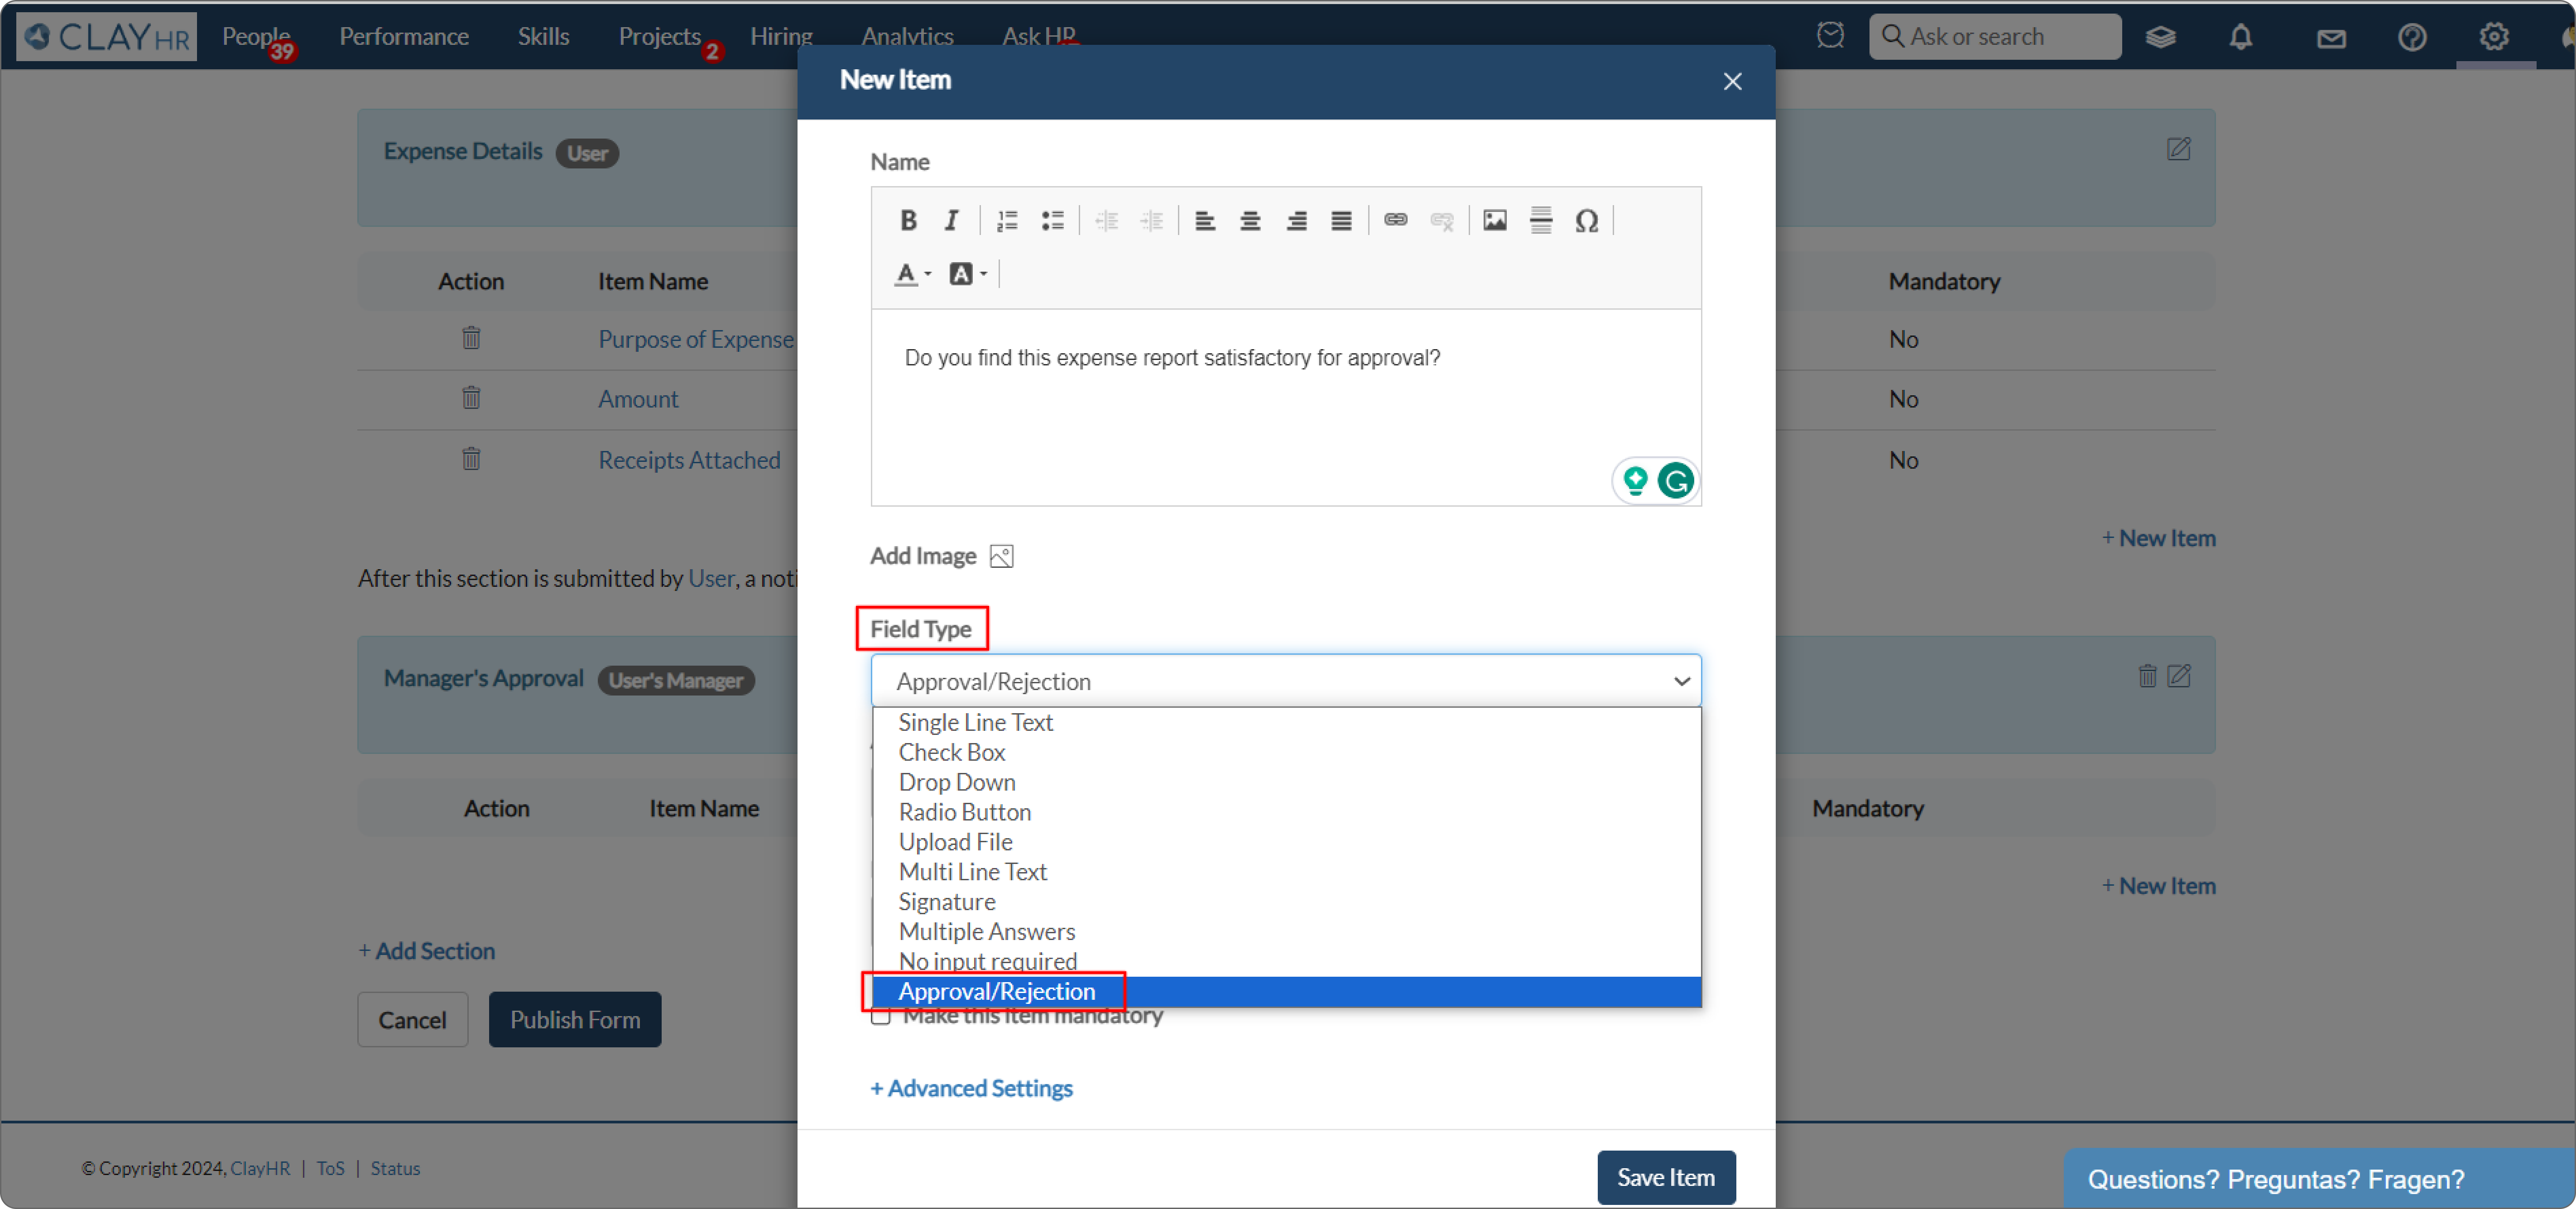
Task: Click the green lightbulb suggestion icon
Action: pos(1635,481)
